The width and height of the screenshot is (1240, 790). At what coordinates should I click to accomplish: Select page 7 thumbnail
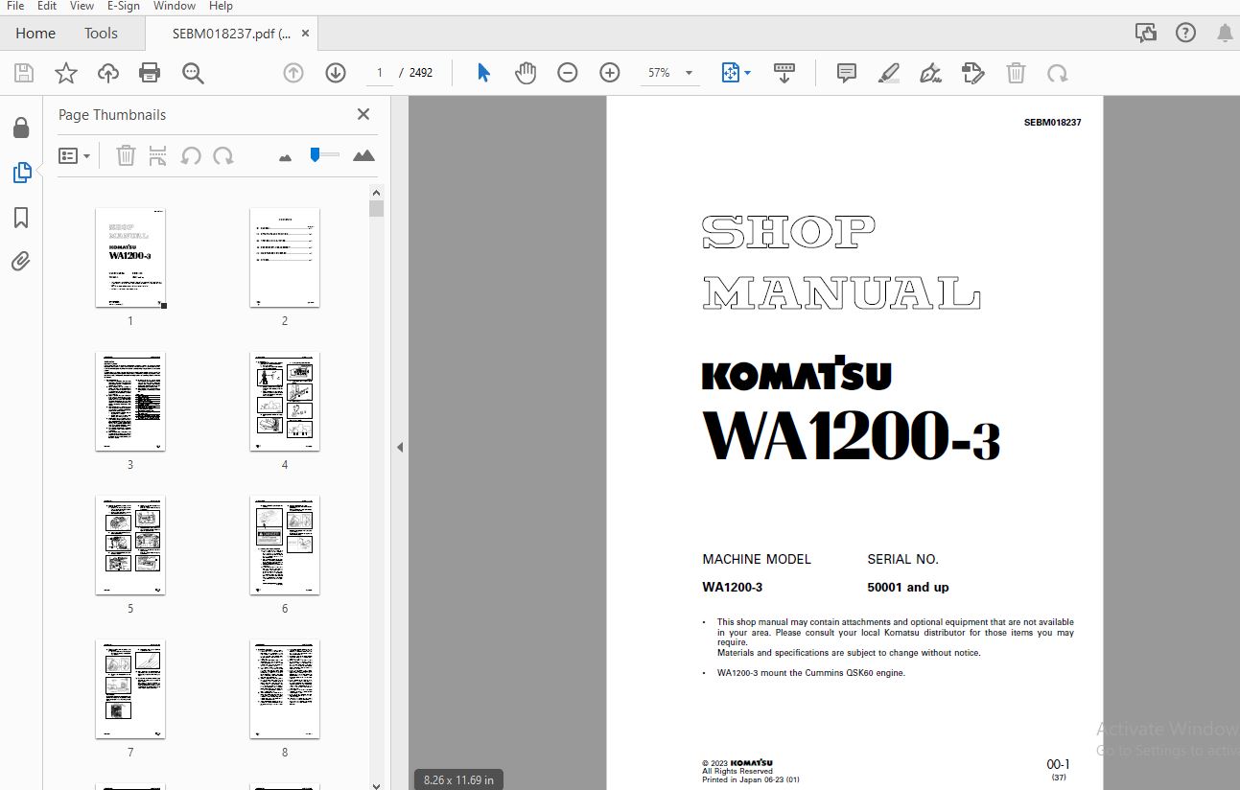tap(130, 688)
